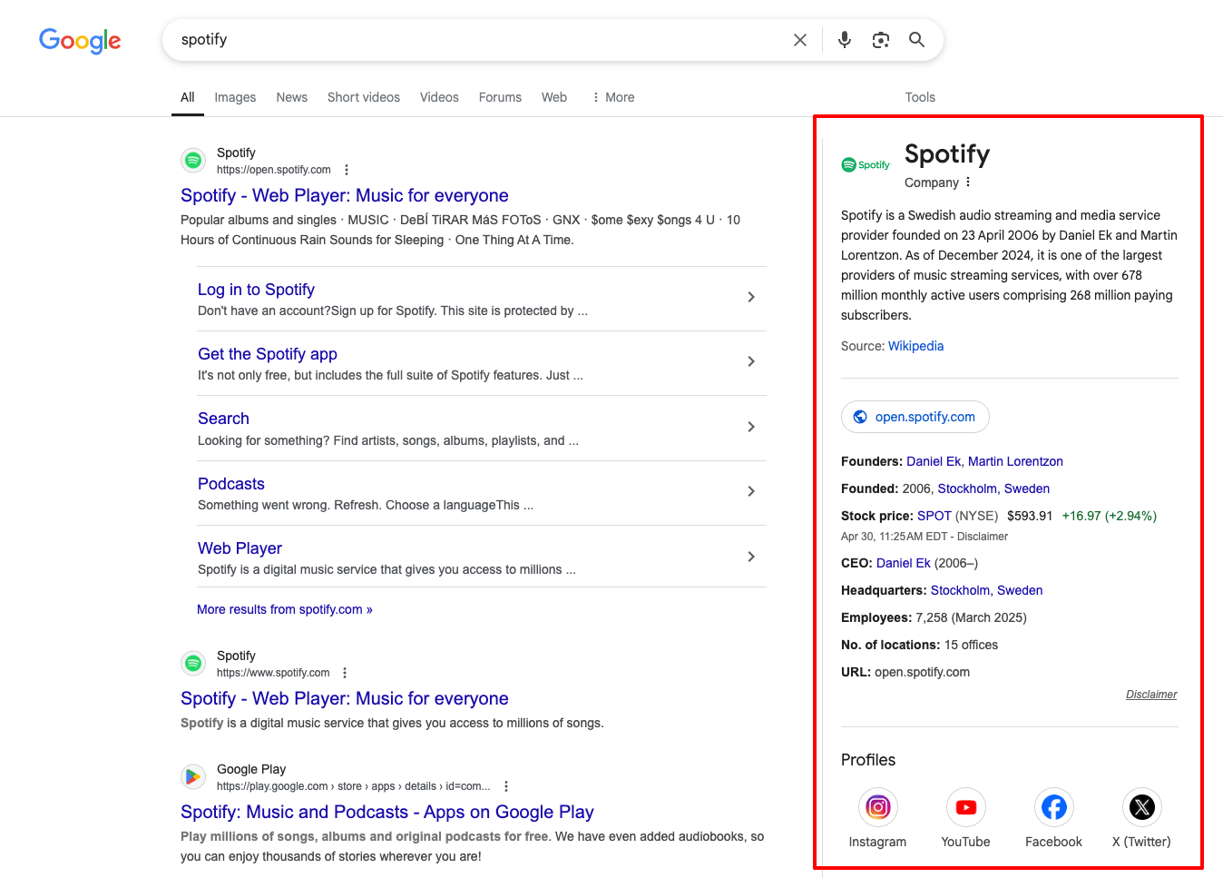1223x878 pixels.
Task: Click SPOT stock ticker link
Action: (934, 516)
